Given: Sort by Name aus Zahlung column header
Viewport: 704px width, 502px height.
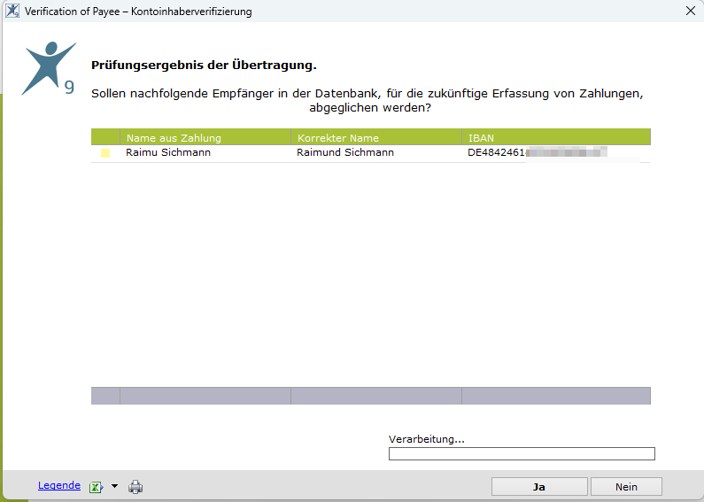Looking at the screenshot, I should pyautogui.click(x=205, y=137).
